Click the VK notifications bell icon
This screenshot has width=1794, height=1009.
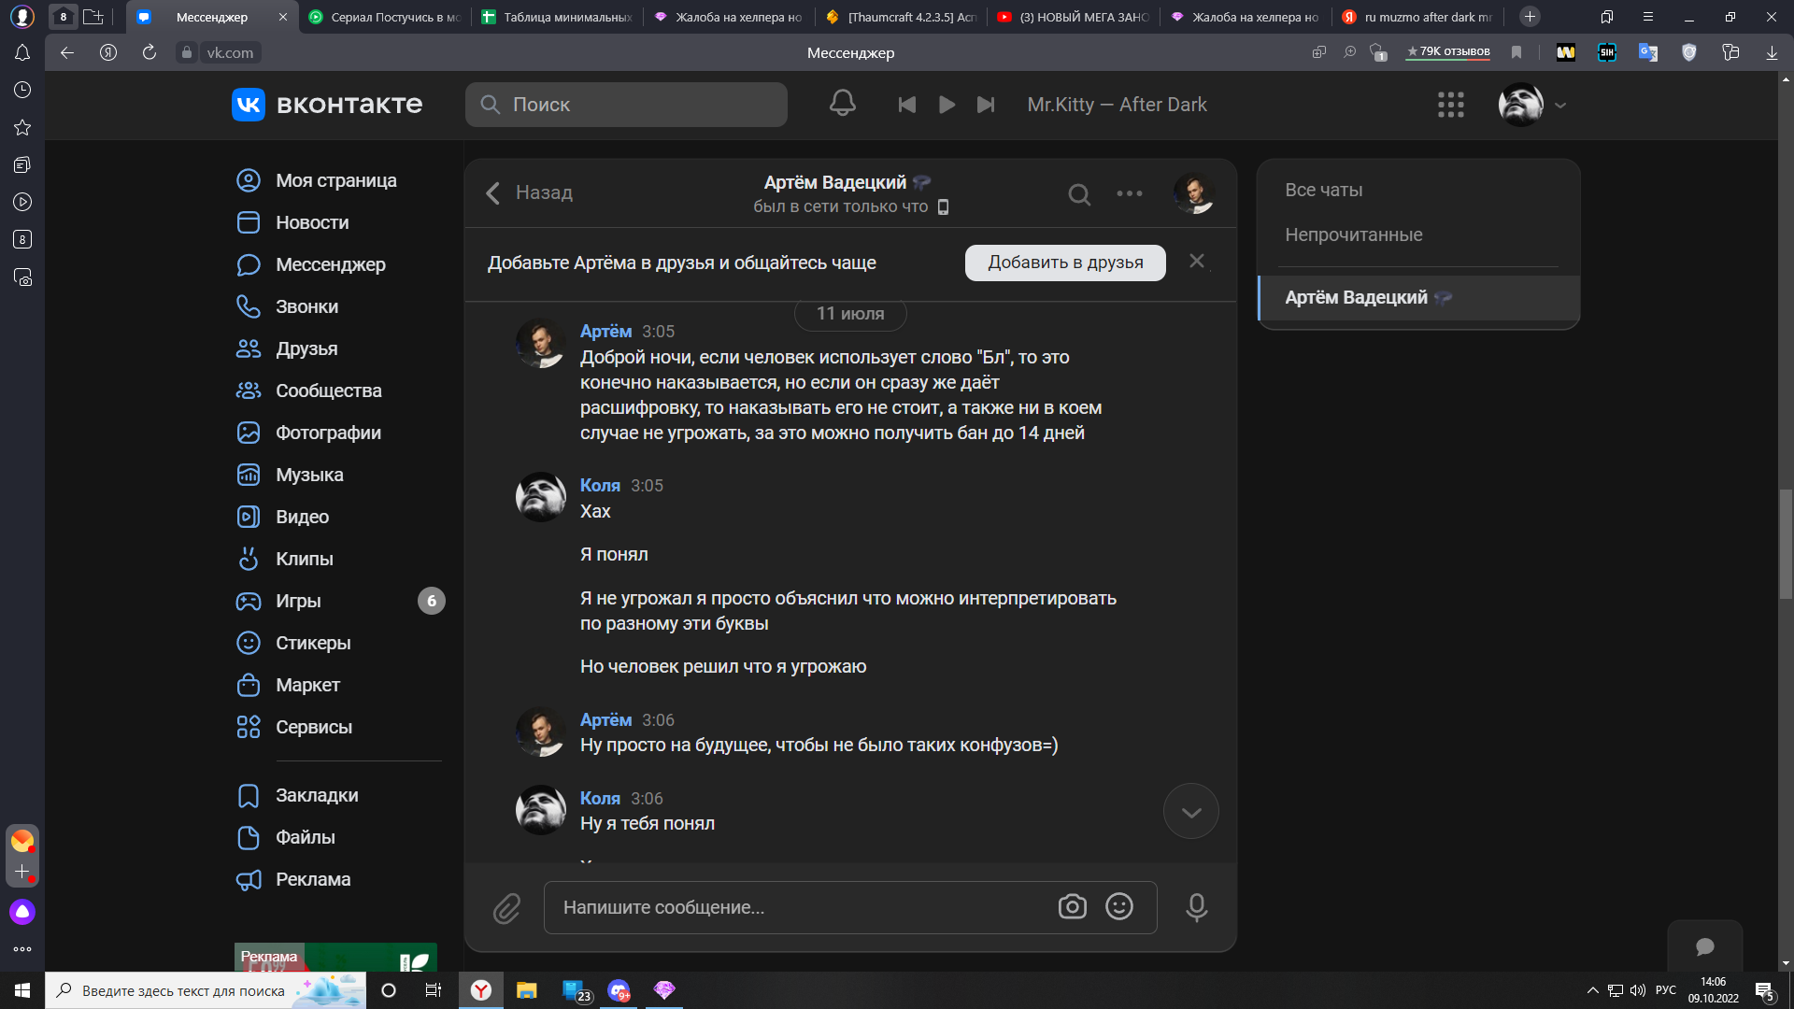(842, 104)
